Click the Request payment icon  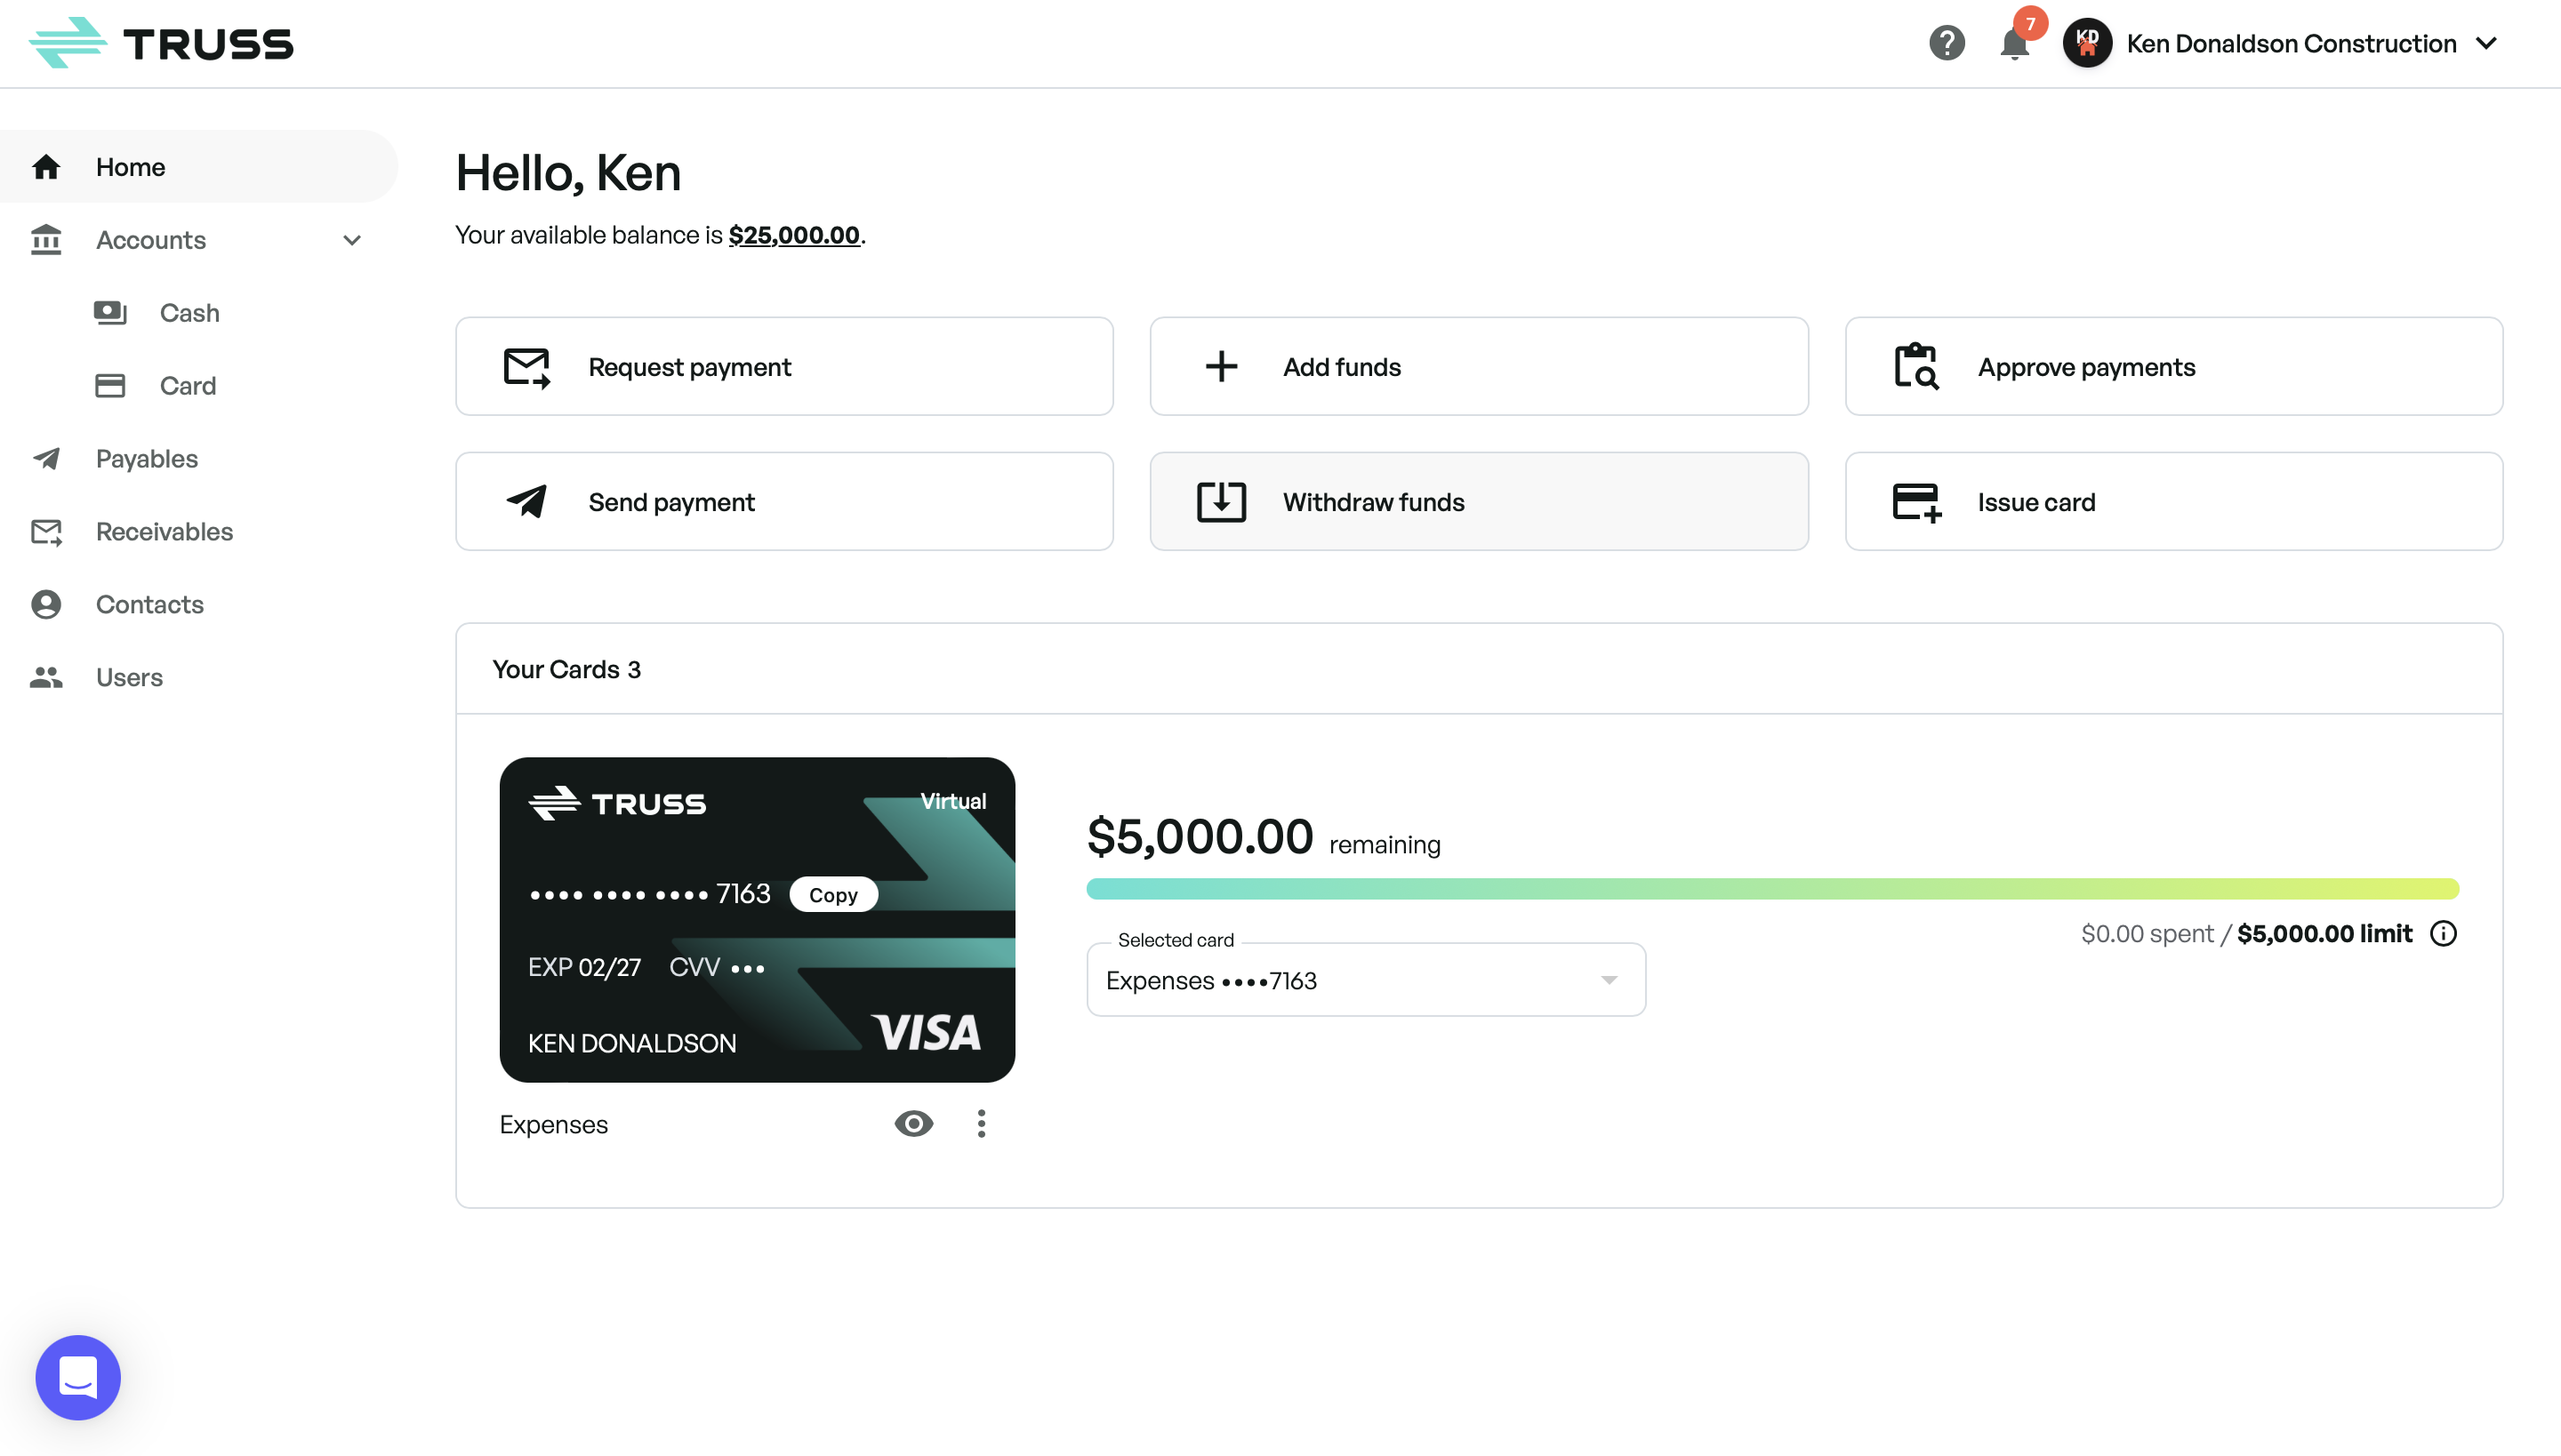(522, 365)
